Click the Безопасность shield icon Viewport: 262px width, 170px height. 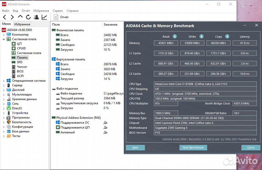click(9, 122)
